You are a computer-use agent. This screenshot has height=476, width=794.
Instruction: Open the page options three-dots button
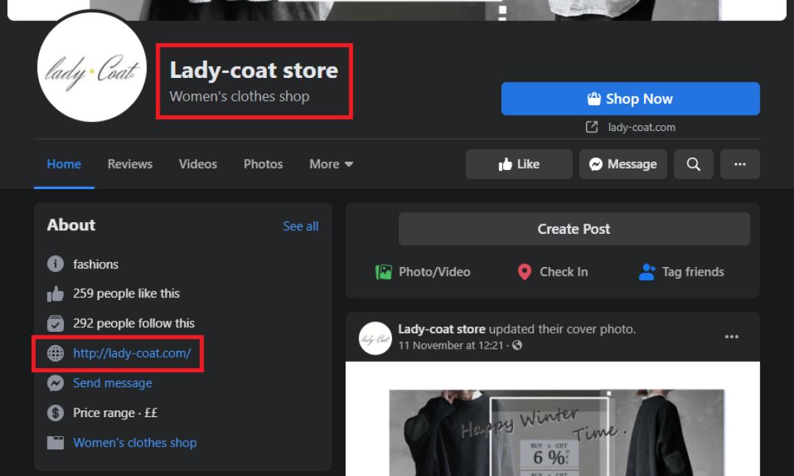coord(740,164)
